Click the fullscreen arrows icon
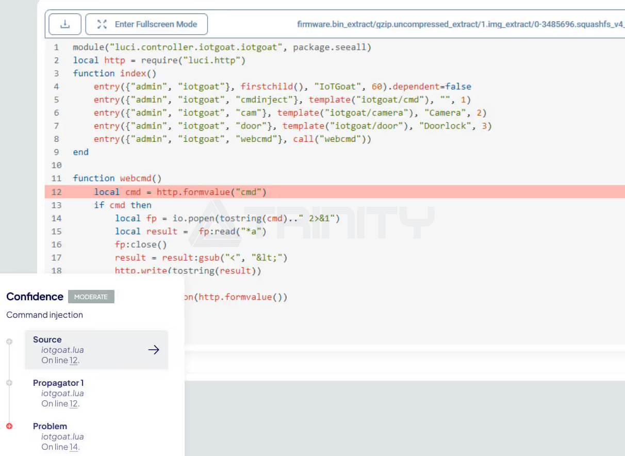625x456 pixels. 102,24
